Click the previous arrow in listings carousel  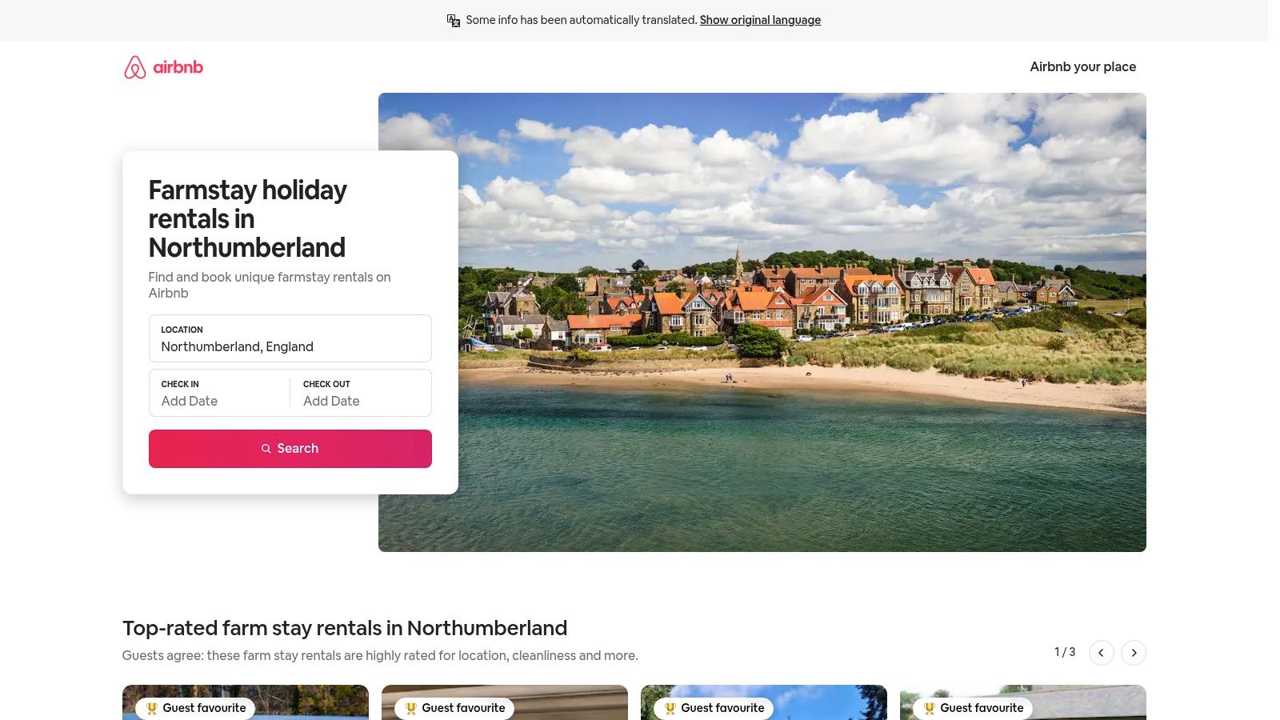(1102, 653)
